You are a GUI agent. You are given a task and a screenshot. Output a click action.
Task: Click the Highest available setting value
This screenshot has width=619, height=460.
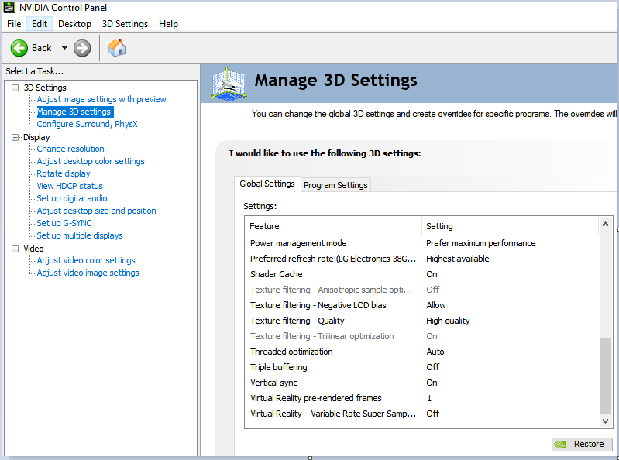tap(458, 259)
